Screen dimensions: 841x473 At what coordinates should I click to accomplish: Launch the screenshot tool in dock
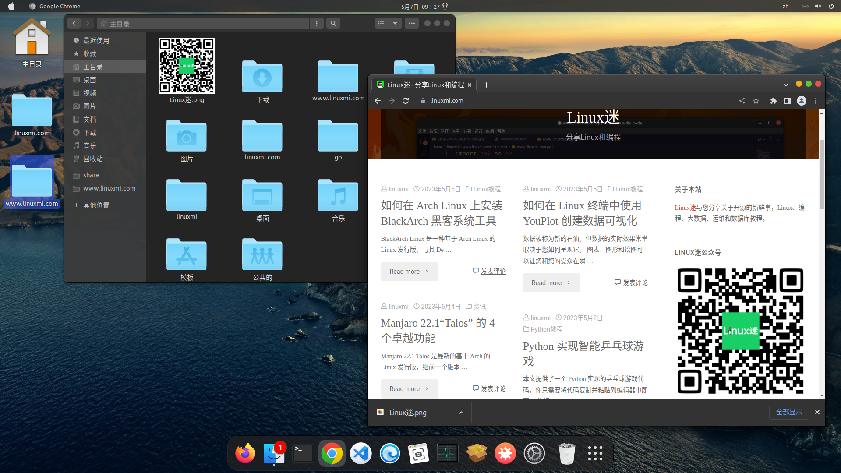pyautogui.click(x=419, y=454)
